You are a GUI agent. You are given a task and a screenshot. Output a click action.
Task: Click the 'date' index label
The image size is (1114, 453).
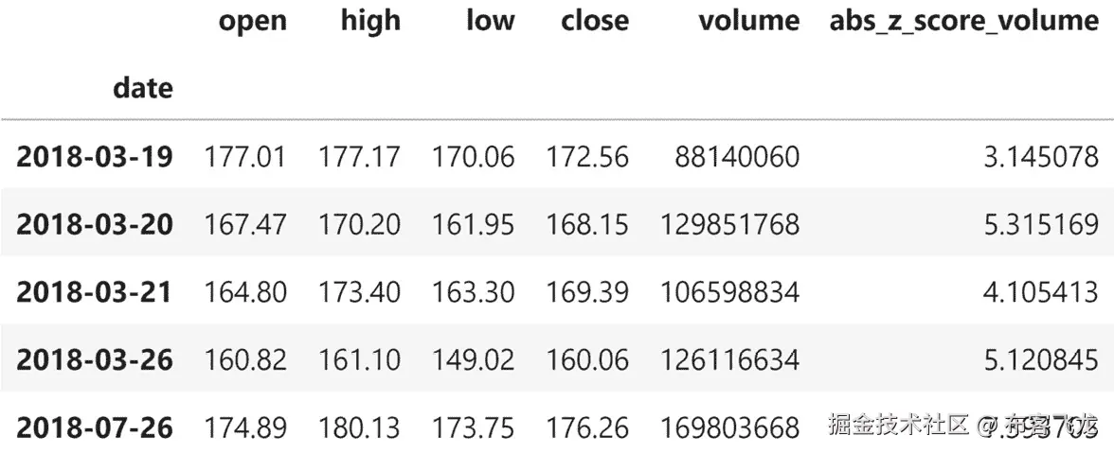[x=143, y=89]
